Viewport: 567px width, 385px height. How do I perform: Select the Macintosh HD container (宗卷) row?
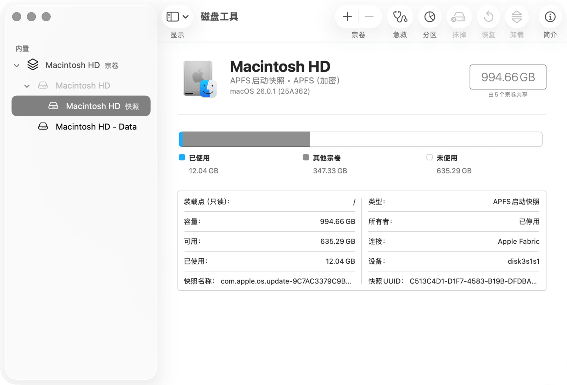tap(73, 65)
